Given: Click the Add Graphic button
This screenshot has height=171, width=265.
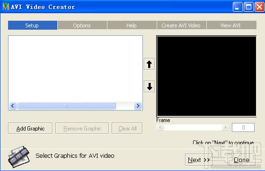Looking at the screenshot, I should pos(30,129).
